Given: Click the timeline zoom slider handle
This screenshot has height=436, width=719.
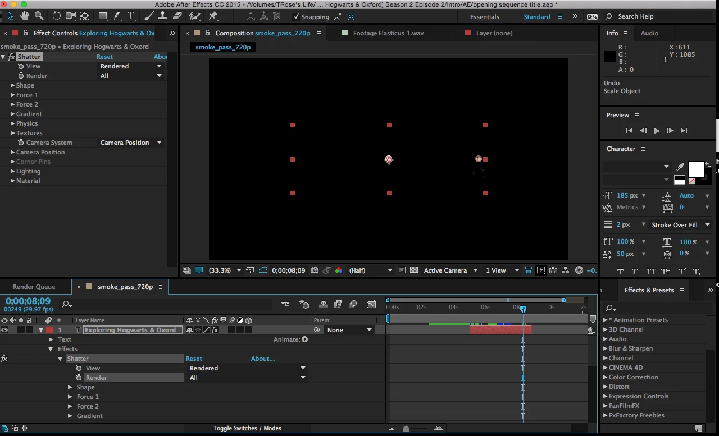Looking at the screenshot, I should [406, 429].
